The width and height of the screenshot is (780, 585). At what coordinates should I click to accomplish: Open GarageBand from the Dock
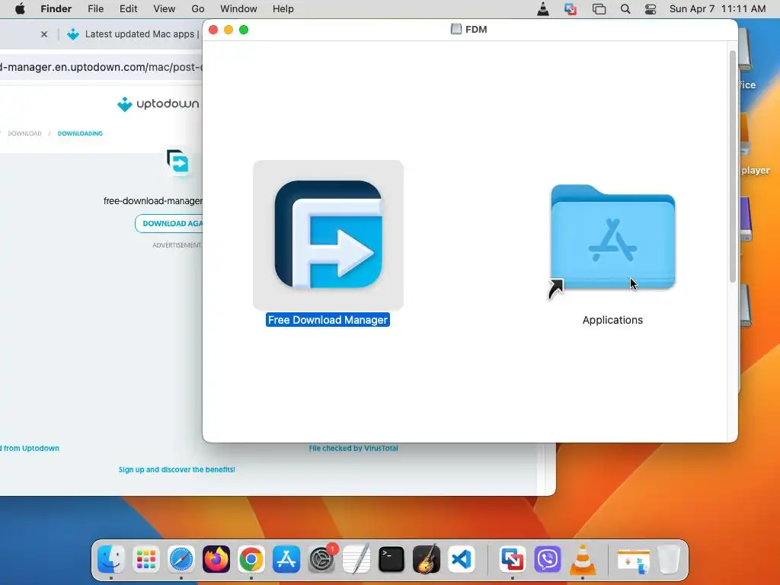click(427, 559)
